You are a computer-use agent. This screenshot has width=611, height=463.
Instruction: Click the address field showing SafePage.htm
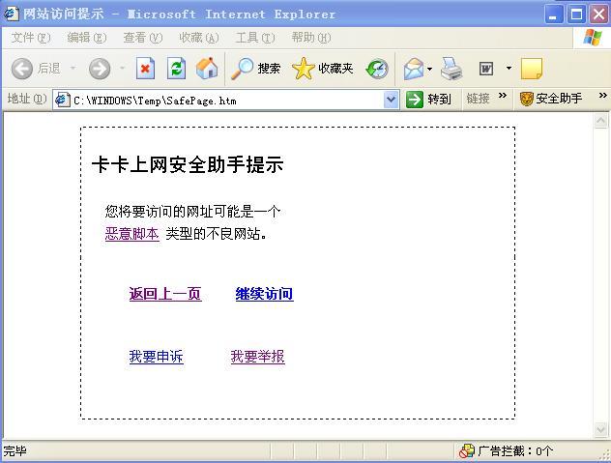pyautogui.click(x=226, y=100)
